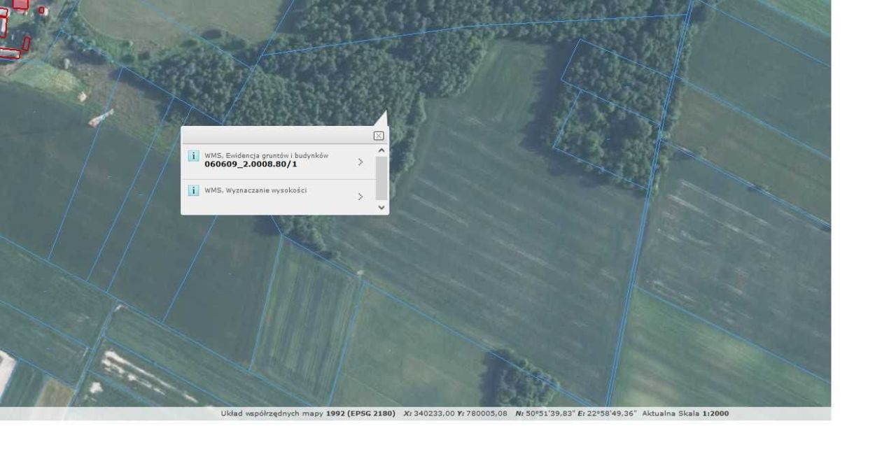Click the info icon beside Ewidencja gruntów i budynków
Viewport: 896px width, 475px height.
click(x=194, y=155)
